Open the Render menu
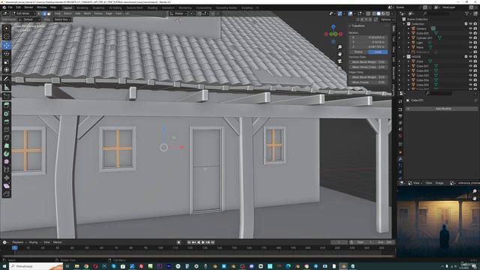Image resolution: width=480 pixels, height=270 pixels. tap(28, 7)
